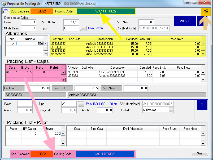The image size is (213, 160).
Task: Maximize the Preparación Packing List window
Action: pyautogui.click(x=195, y=3)
